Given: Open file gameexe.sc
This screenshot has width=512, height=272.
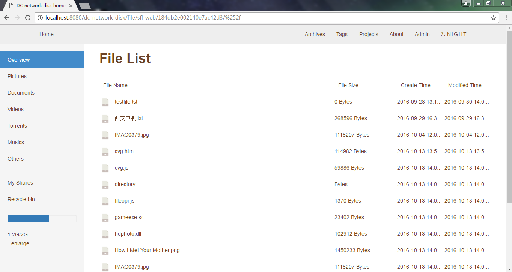Looking at the screenshot, I should [x=129, y=217].
